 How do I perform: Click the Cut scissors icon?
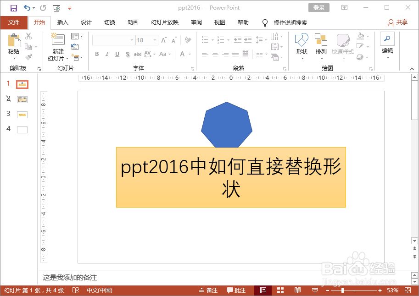pos(28,36)
